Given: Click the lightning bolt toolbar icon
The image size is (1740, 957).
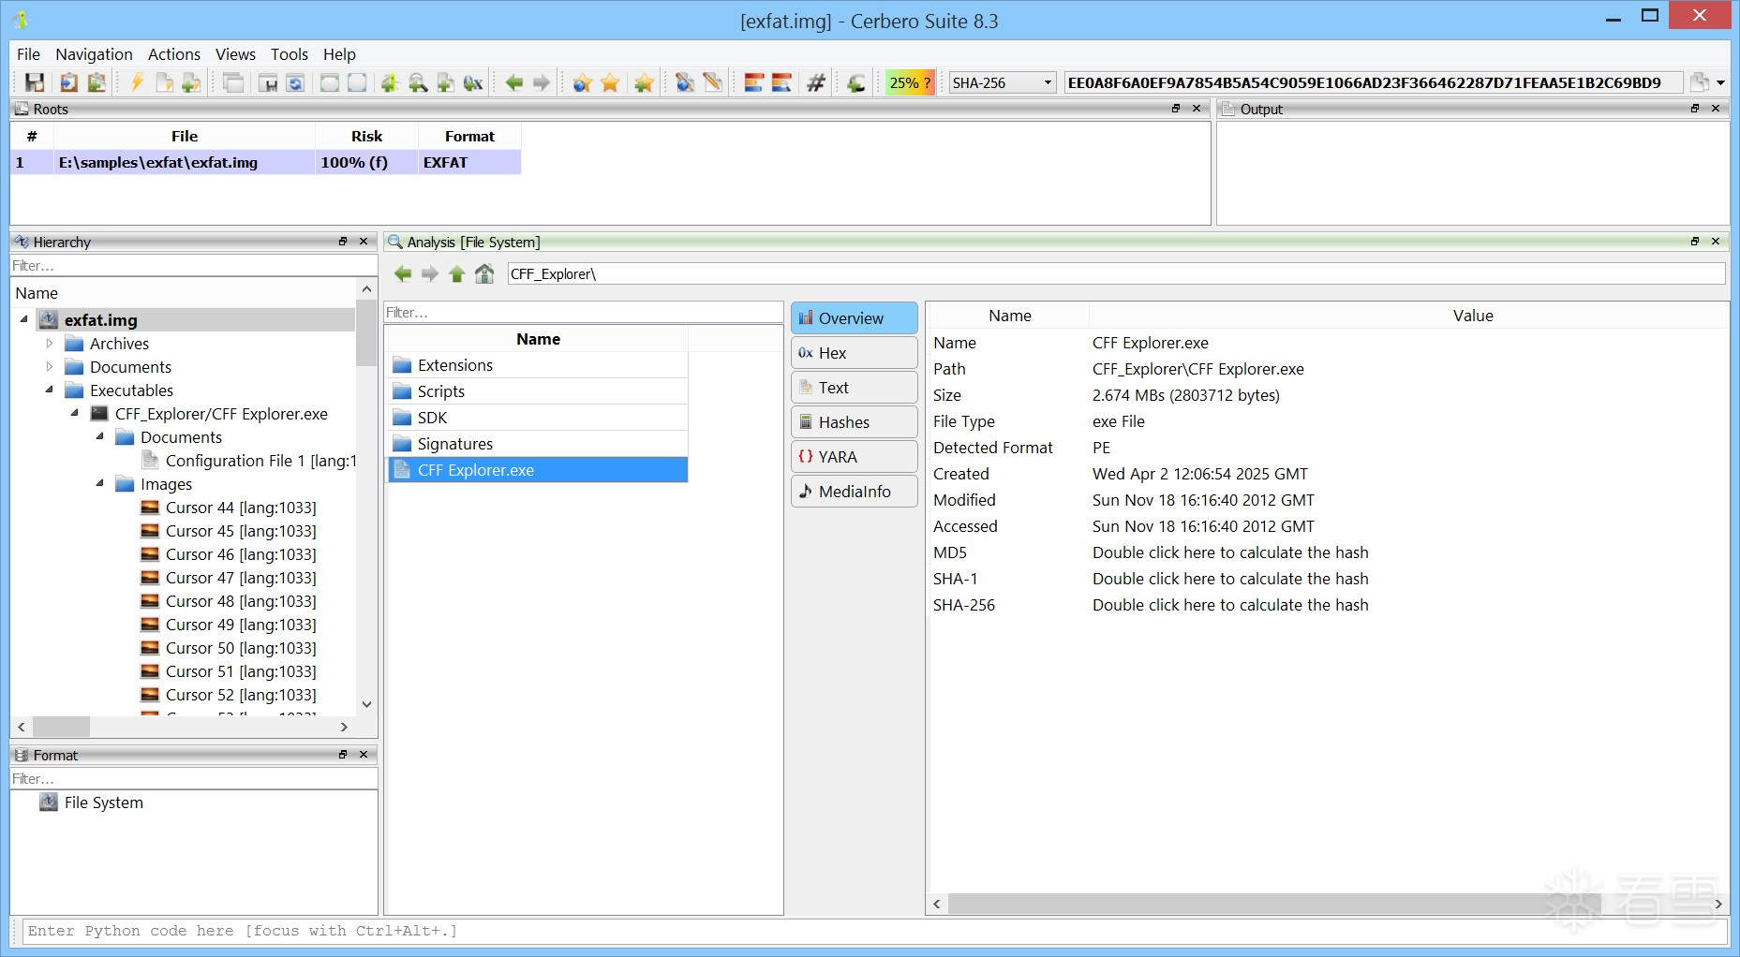Looking at the screenshot, I should point(137,82).
